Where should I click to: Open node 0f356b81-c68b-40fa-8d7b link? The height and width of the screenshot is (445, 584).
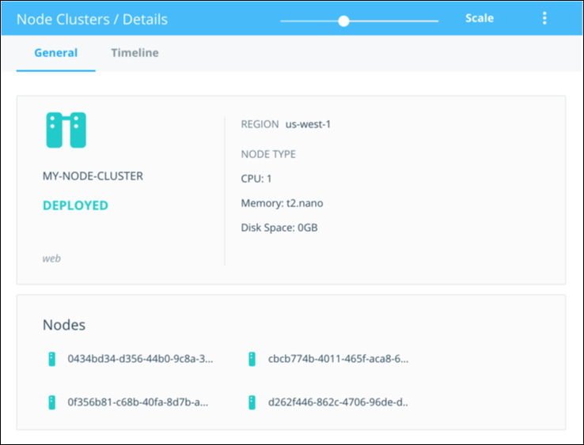138,402
